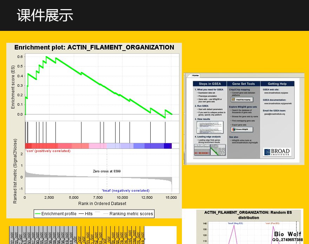This screenshot has height=244, width=309.
Task: Click the 'Getting Help' column header
Action: [x=277, y=84]
